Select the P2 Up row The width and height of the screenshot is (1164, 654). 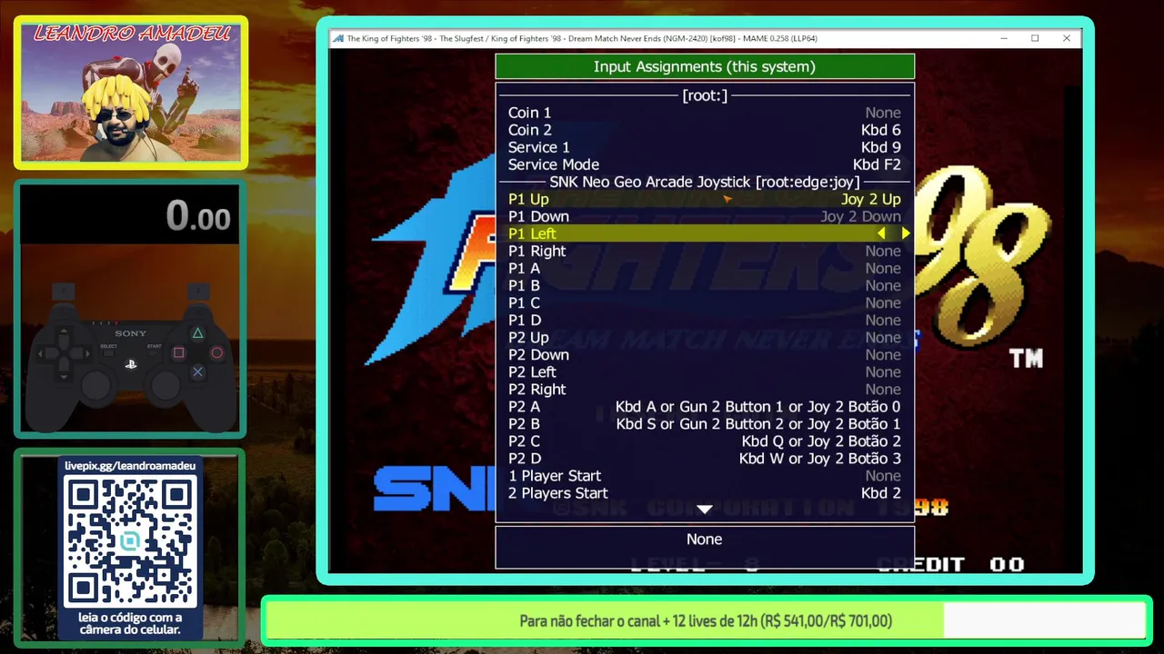(x=705, y=337)
